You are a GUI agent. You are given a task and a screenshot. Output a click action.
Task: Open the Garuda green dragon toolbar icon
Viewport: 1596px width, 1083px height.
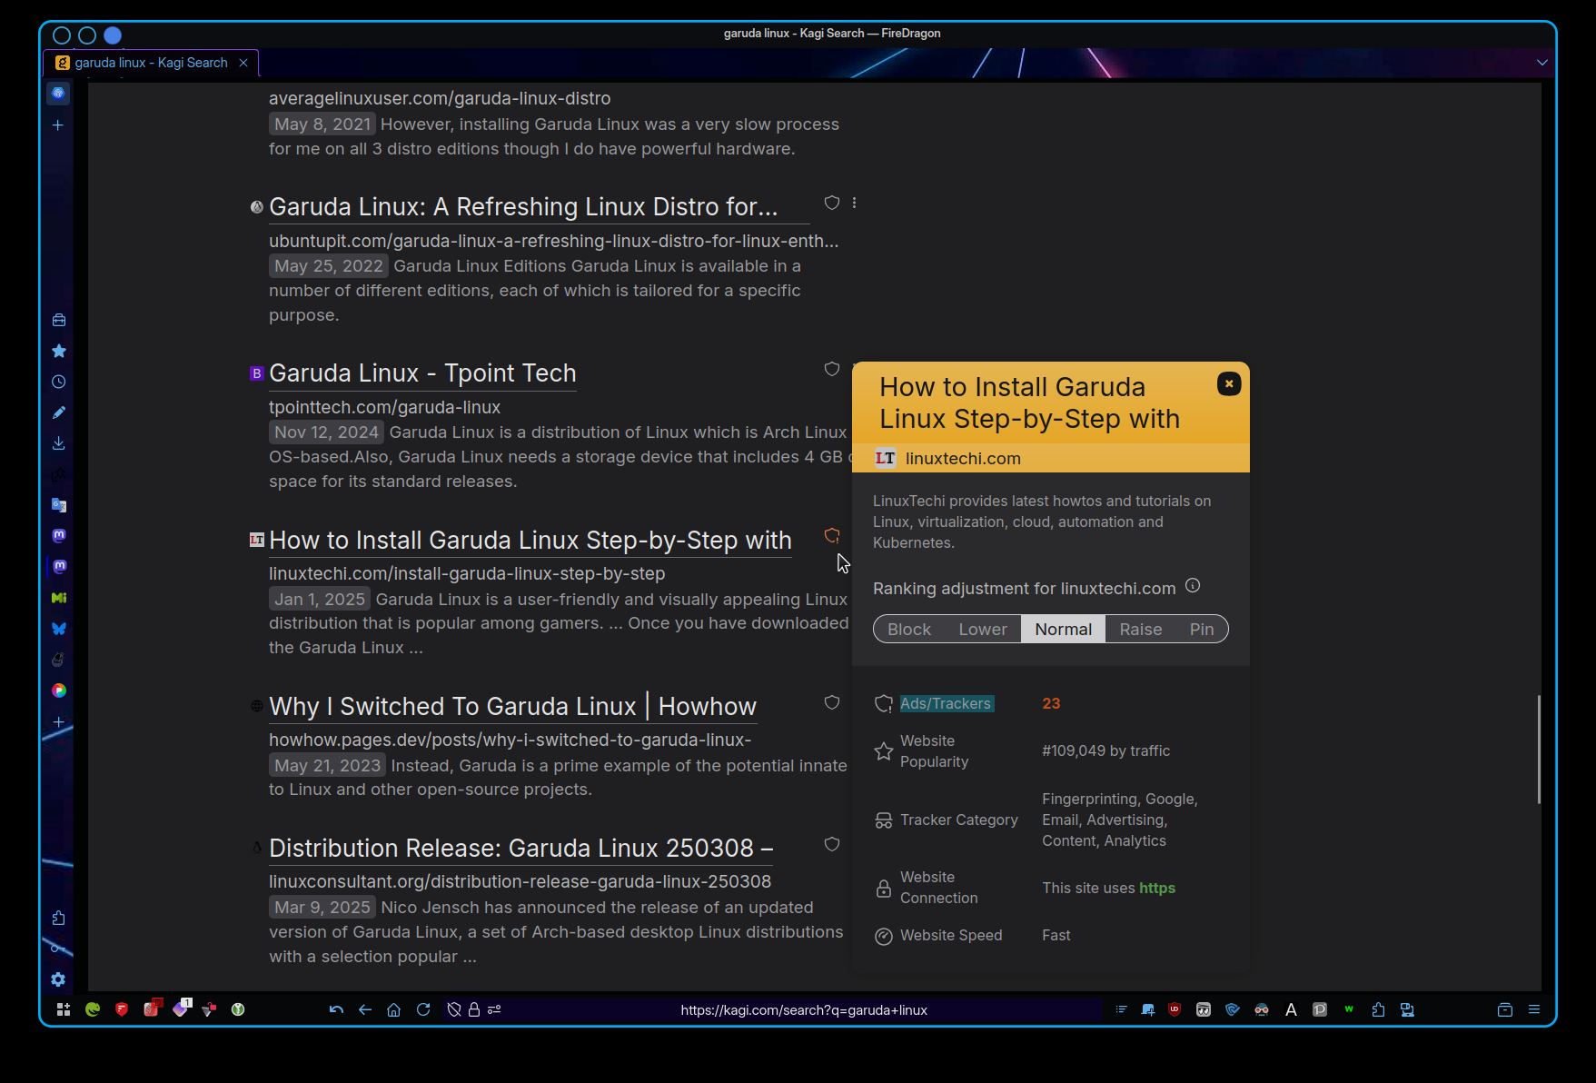pos(93,1009)
